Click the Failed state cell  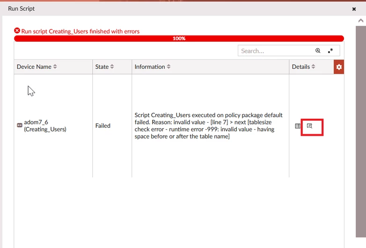coord(102,125)
